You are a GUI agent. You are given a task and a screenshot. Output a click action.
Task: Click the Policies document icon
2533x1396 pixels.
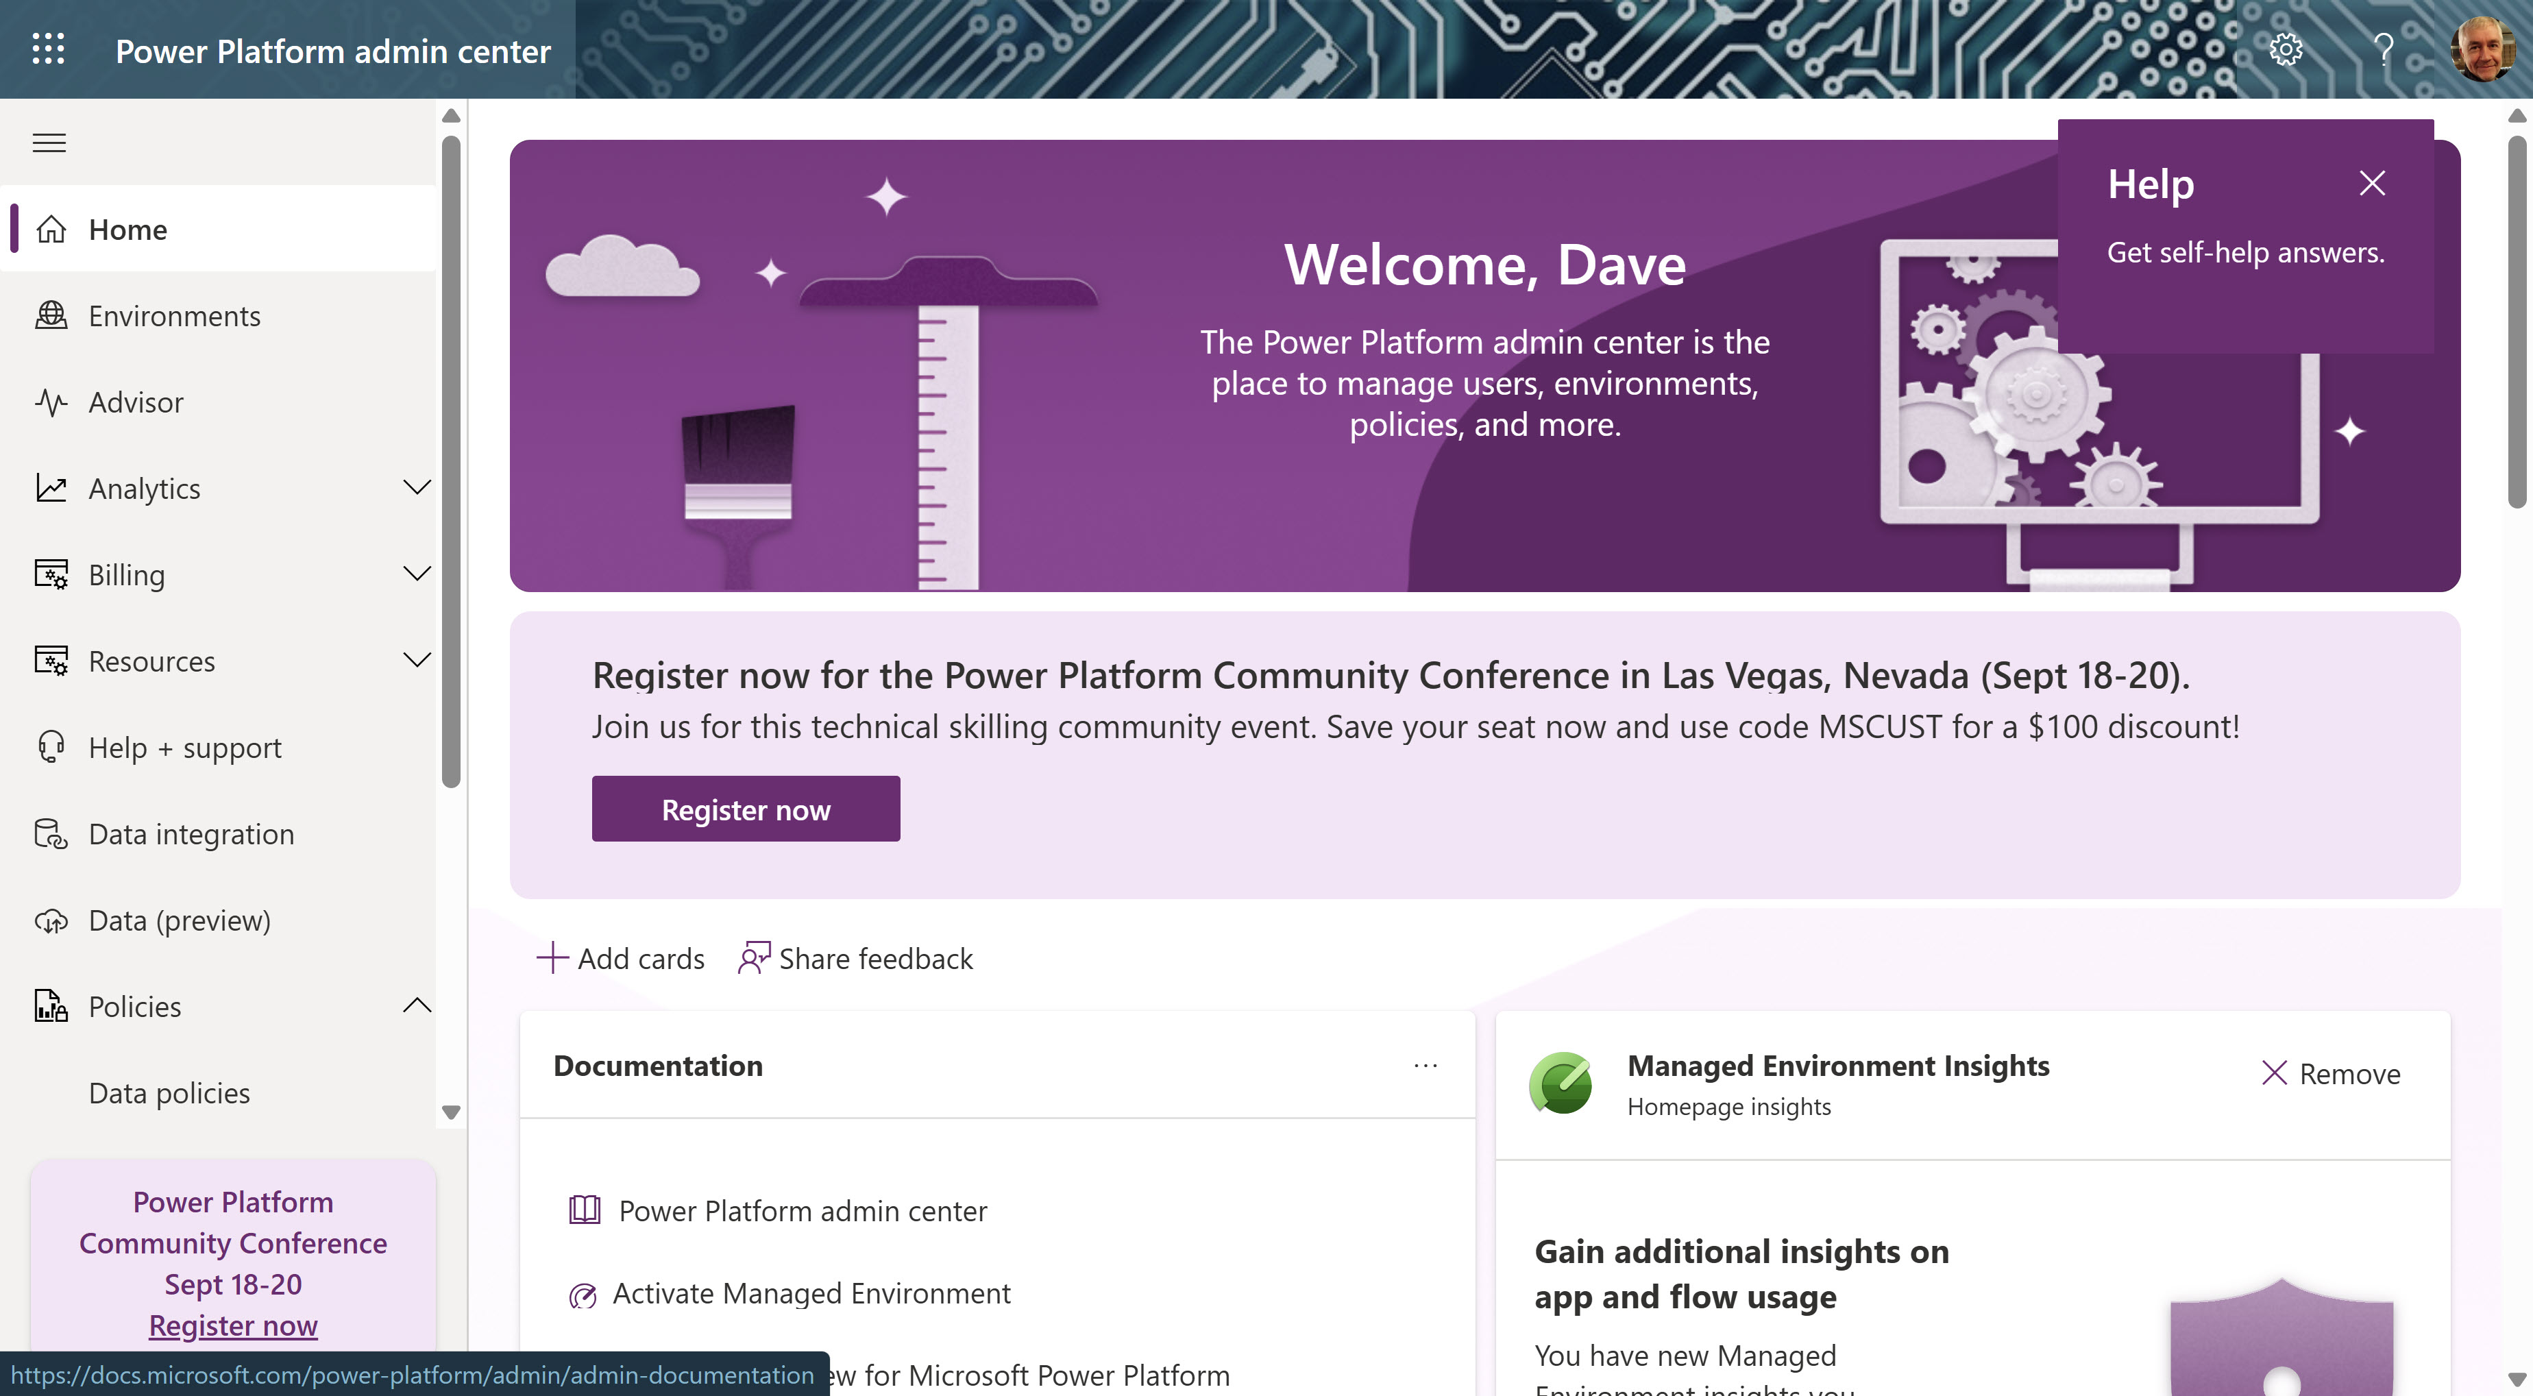(x=51, y=1007)
